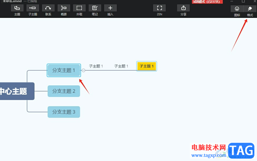The height and width of the screenshot is (161, 257).
Task: Collapse the 分支主题 1 branch
Action: click(83, 70)
